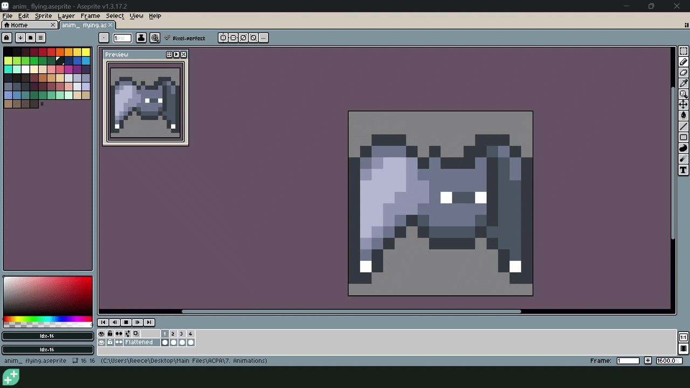Select the Text tool
This screenshot has height=388, width=690.
click(684, 170)
